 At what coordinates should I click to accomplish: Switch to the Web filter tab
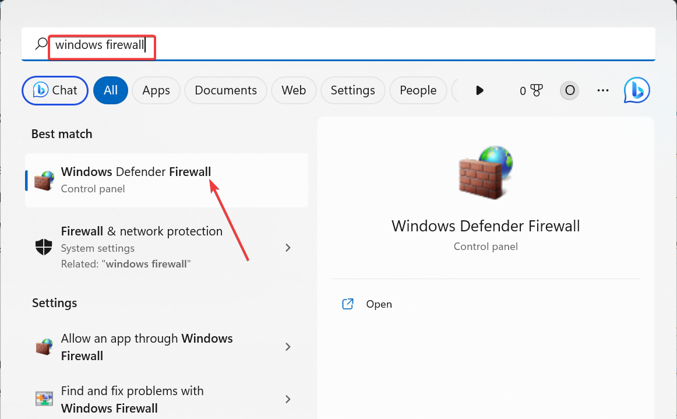pos(294,90)
